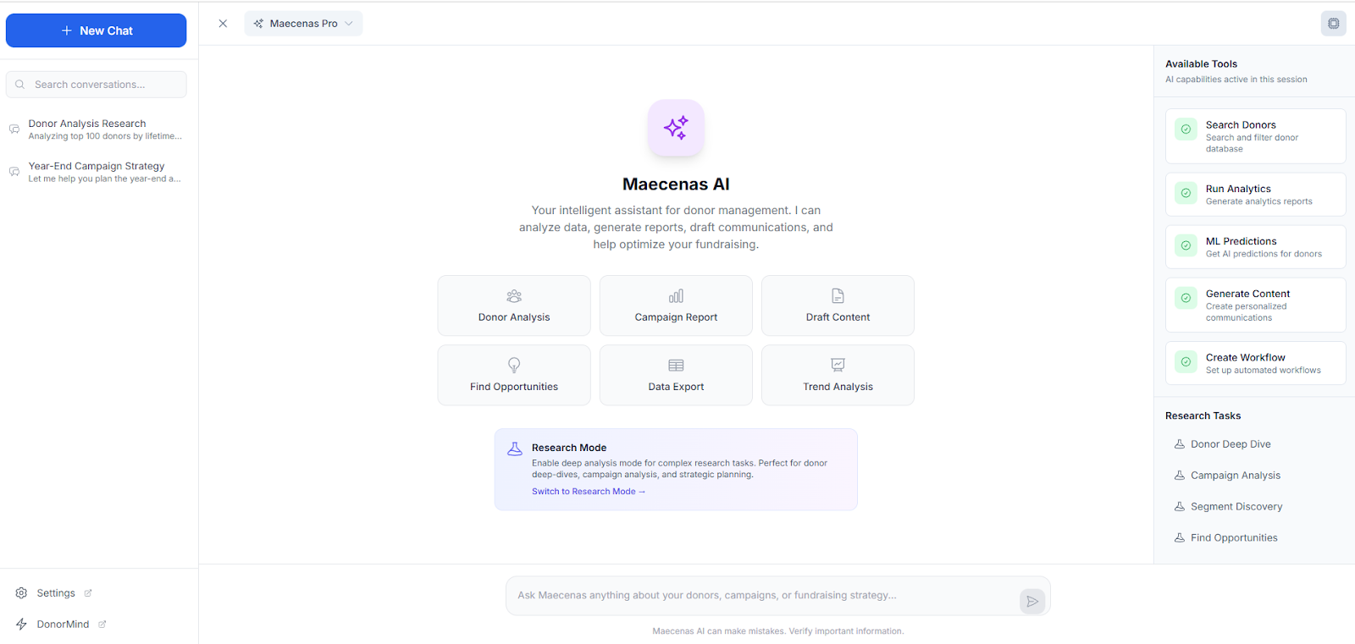The width and height of the screenshot is (1355, 644).
Task: Click Switch to Research Mode link
Action: (x=589, y=492)
